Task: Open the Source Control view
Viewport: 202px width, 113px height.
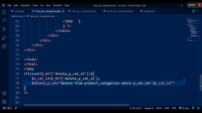Action: click(x=4, y=29)
